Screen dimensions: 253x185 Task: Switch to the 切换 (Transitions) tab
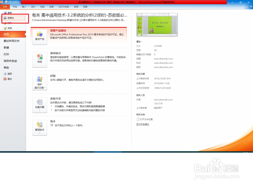point(42,7)
